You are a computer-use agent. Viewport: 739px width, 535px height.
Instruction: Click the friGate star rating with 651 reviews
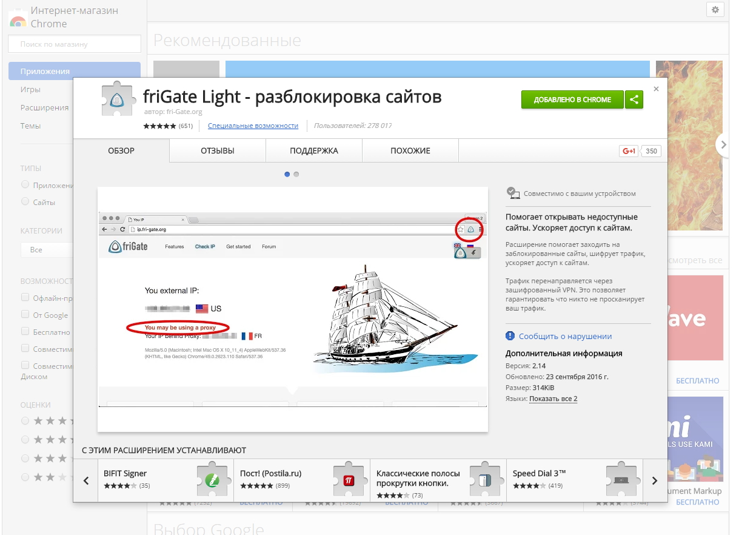[x=160, y=126]
